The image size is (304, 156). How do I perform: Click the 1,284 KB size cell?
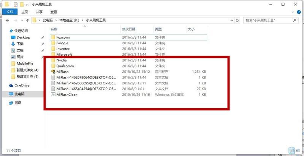[x=199, y=72]
